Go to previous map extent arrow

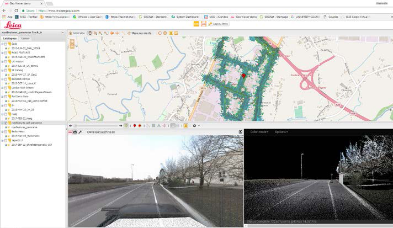click(112, 33)
